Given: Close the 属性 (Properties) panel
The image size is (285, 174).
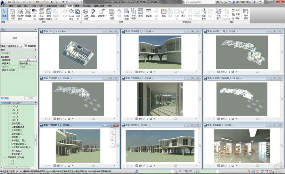Looking at the screenshot, I should pos(35,29).
